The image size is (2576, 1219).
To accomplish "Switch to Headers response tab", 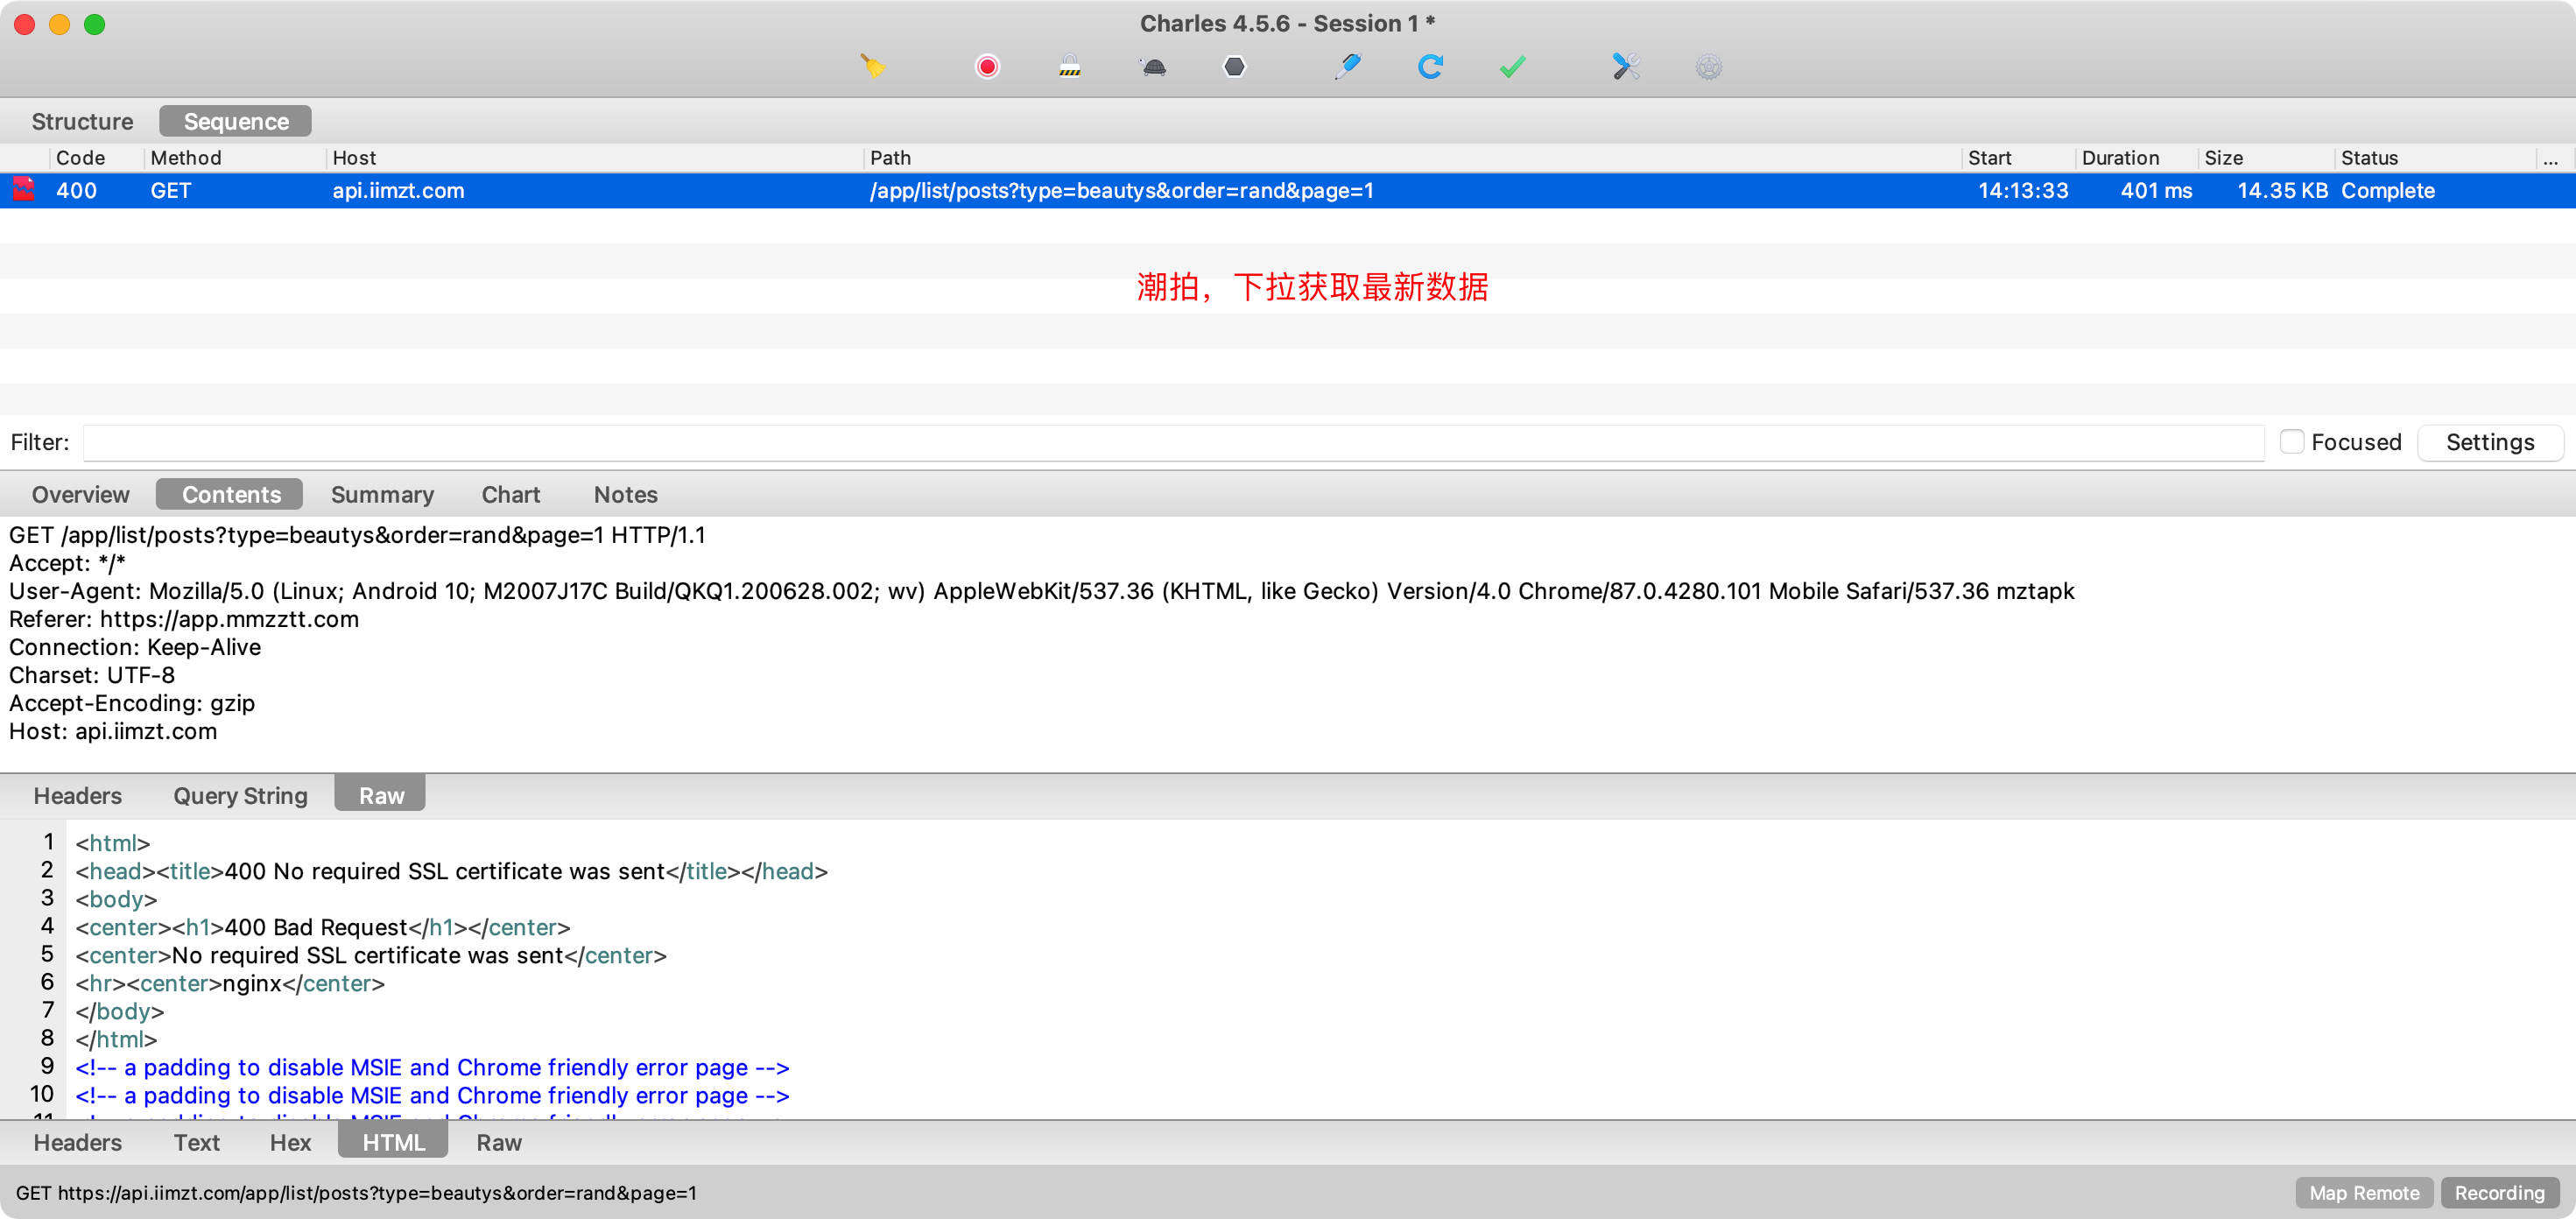I will (x=77, y=1144).
